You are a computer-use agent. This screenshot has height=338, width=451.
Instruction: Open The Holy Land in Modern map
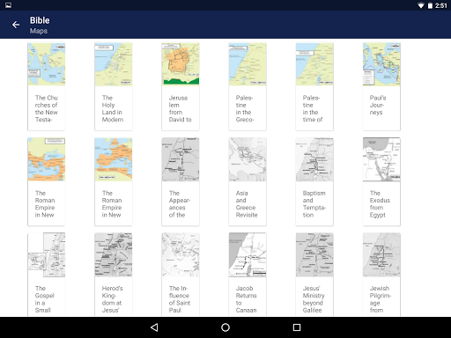[x=114, y=86]
